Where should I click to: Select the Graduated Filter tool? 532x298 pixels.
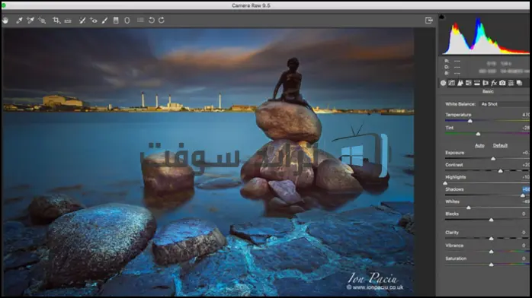(x=116, y=21)
